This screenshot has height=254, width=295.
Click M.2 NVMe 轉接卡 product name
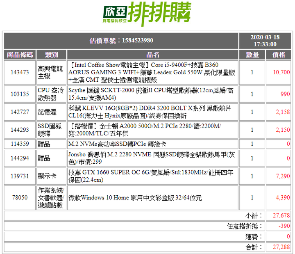pos(117,144)
